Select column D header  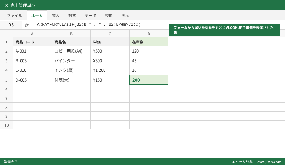149,34
